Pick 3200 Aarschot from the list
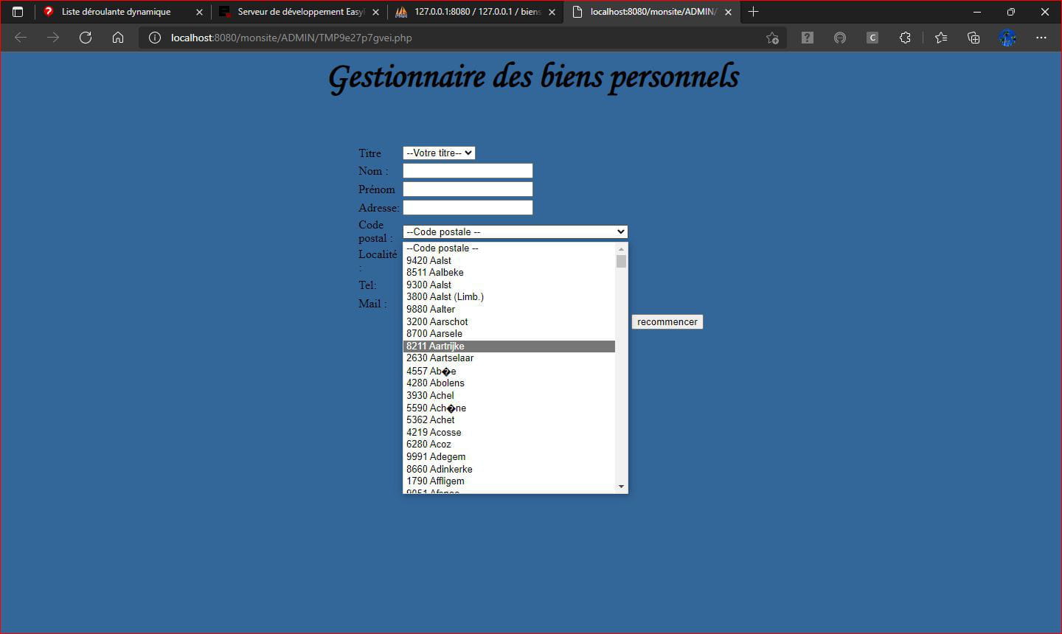This screenshot has height=634, width=1062. point(509,321)
